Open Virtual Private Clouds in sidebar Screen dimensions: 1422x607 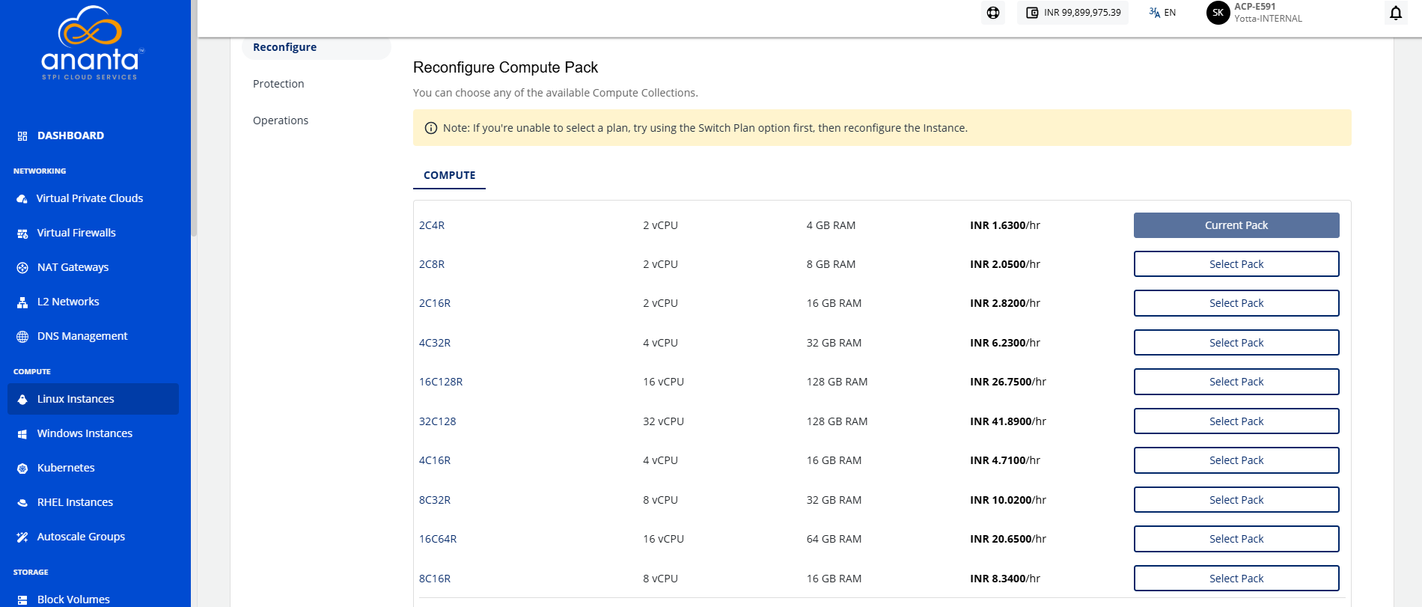pos(90,198)
